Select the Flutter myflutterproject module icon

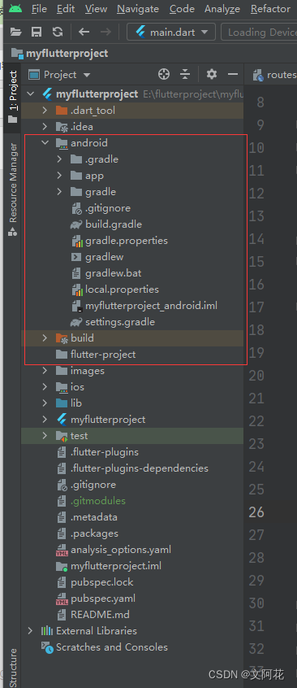[62, 420]
